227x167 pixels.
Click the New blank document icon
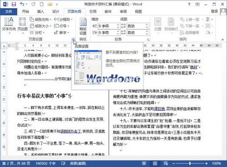41,4
